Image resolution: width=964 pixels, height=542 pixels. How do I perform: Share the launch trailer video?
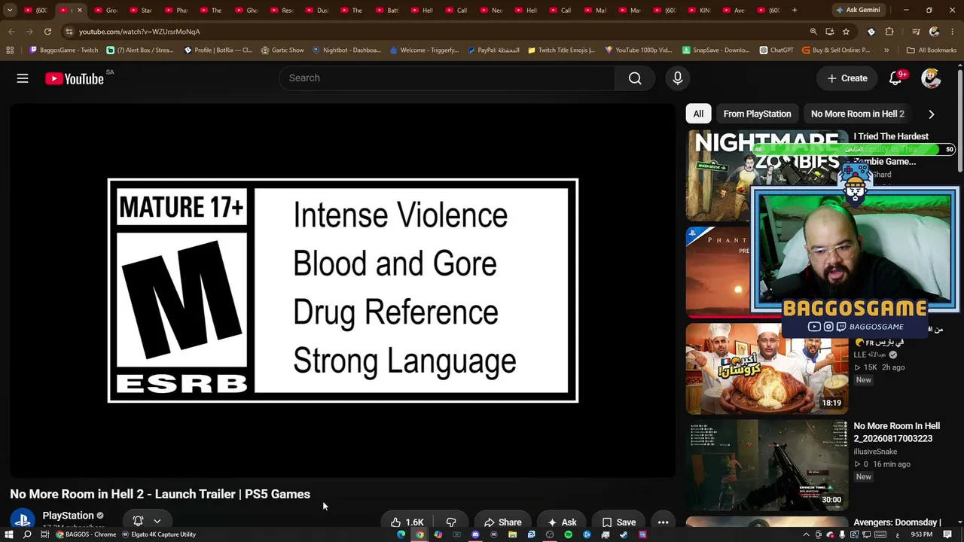(x=503, y=522)
